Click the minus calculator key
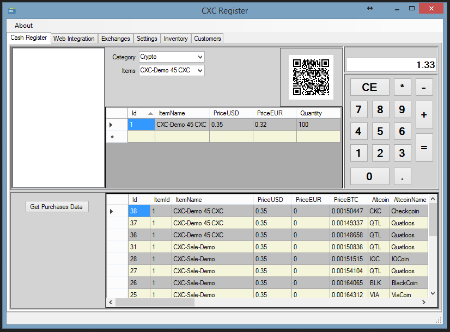This screenshot has width=450, height=332. pos(424,87)
